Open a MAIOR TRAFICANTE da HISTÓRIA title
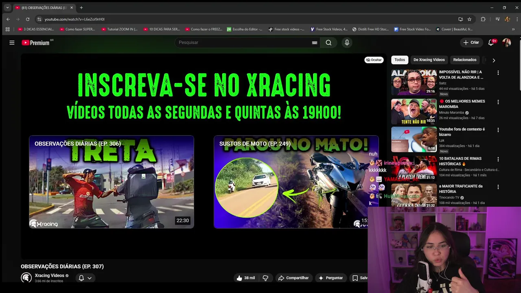This screenshot has height=293, width=521. tap(461, 189)
